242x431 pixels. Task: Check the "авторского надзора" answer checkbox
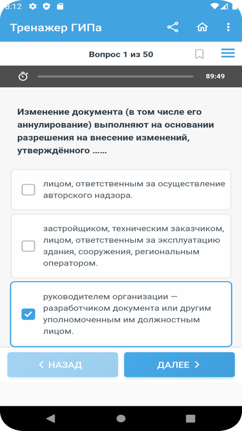coord(29,190)
